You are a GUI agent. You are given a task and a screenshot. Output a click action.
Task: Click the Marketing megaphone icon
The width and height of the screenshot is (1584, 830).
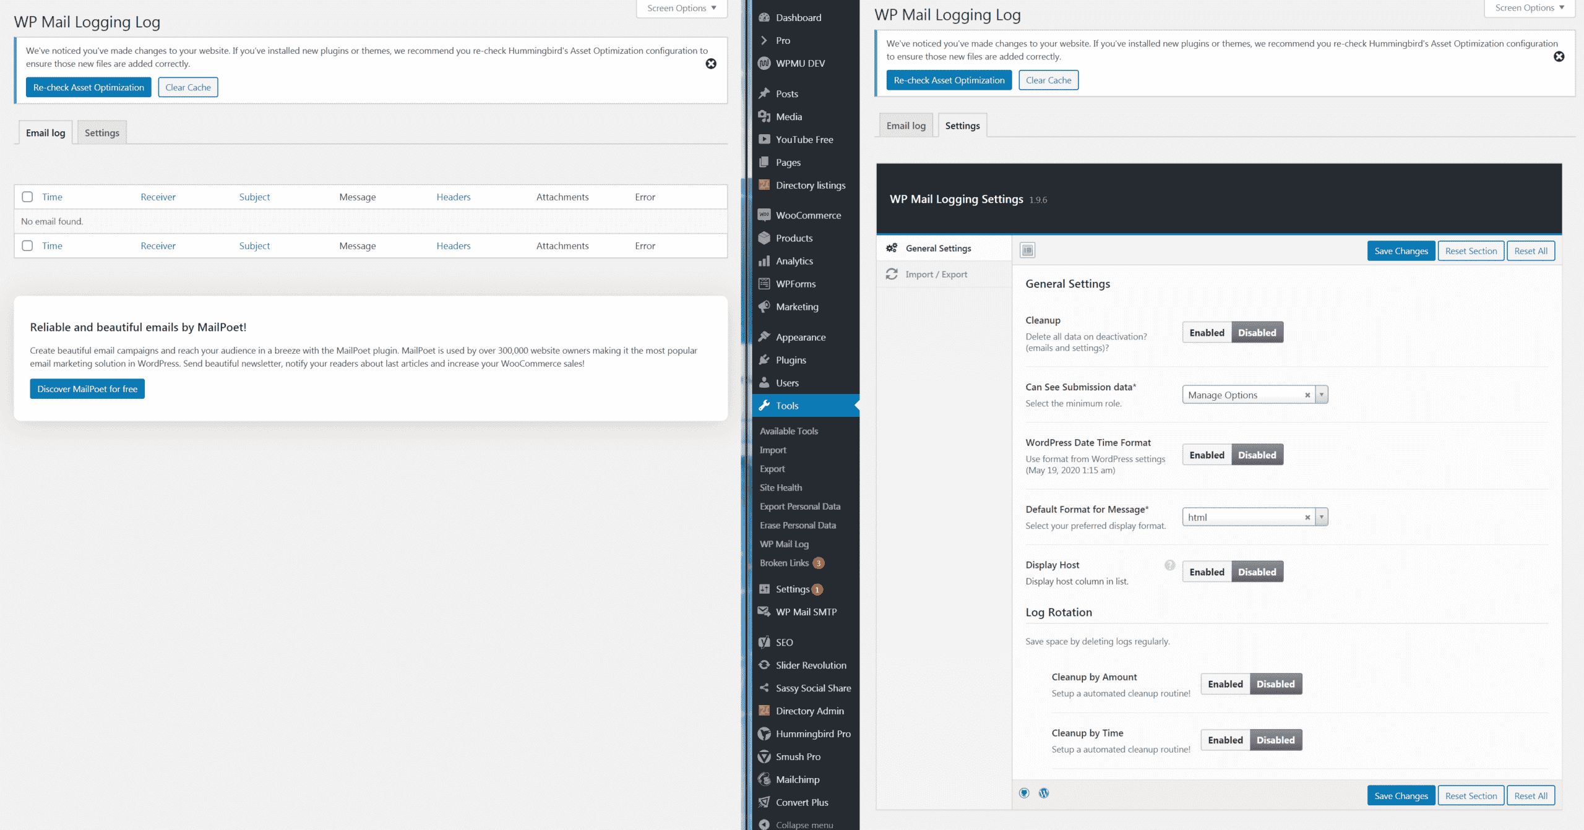pyautogui.click(x=764, y=307)
